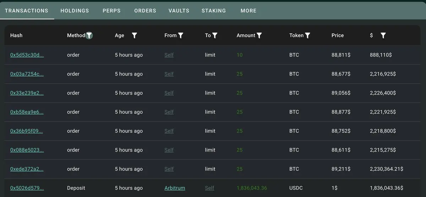426x197 pixels.
Task: Click the To column filter icon
Action: (215, 35)
